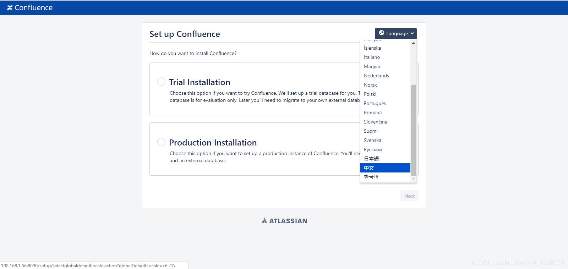The image size is (568, 269).
Task: Choose Slovenčina from the language list
Action: coord(385,122)
